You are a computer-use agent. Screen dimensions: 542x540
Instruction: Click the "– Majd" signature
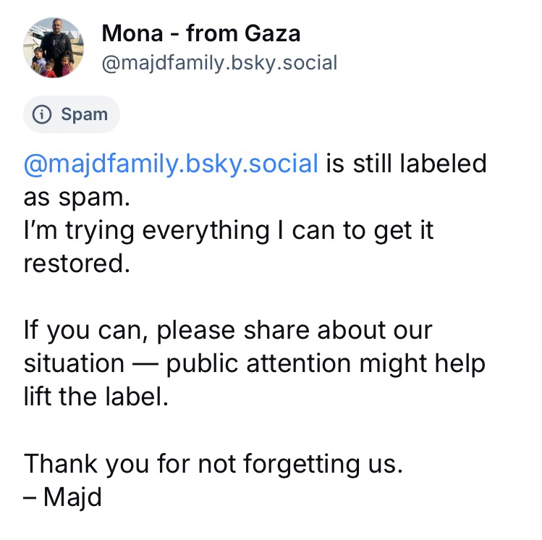pyautogui.click(x=62, y=497)
